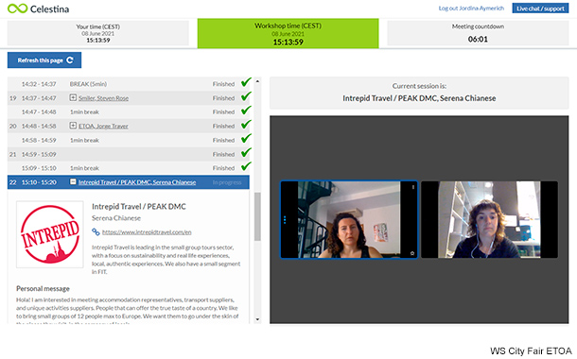Image resolution: width=577 pixels, height=359 pixels.
Task: Click the Serena Chianese name under company
Action: coord(116,218)
